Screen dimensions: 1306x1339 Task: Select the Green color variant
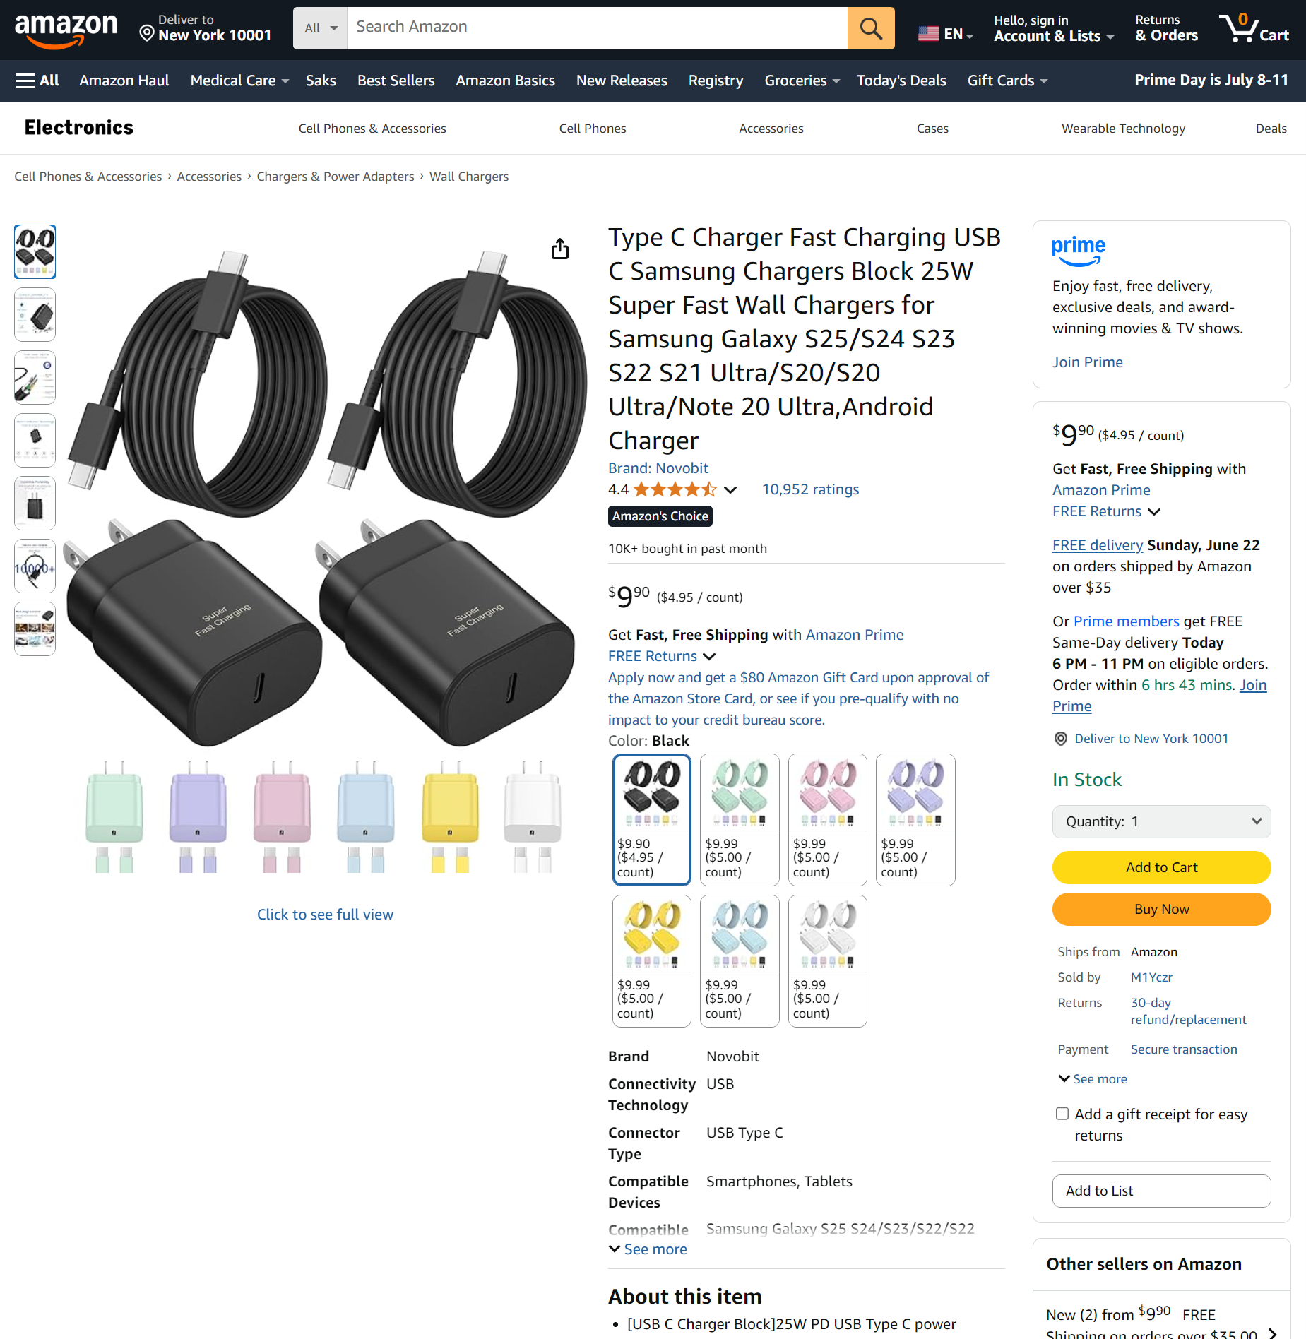pos(740,819)
